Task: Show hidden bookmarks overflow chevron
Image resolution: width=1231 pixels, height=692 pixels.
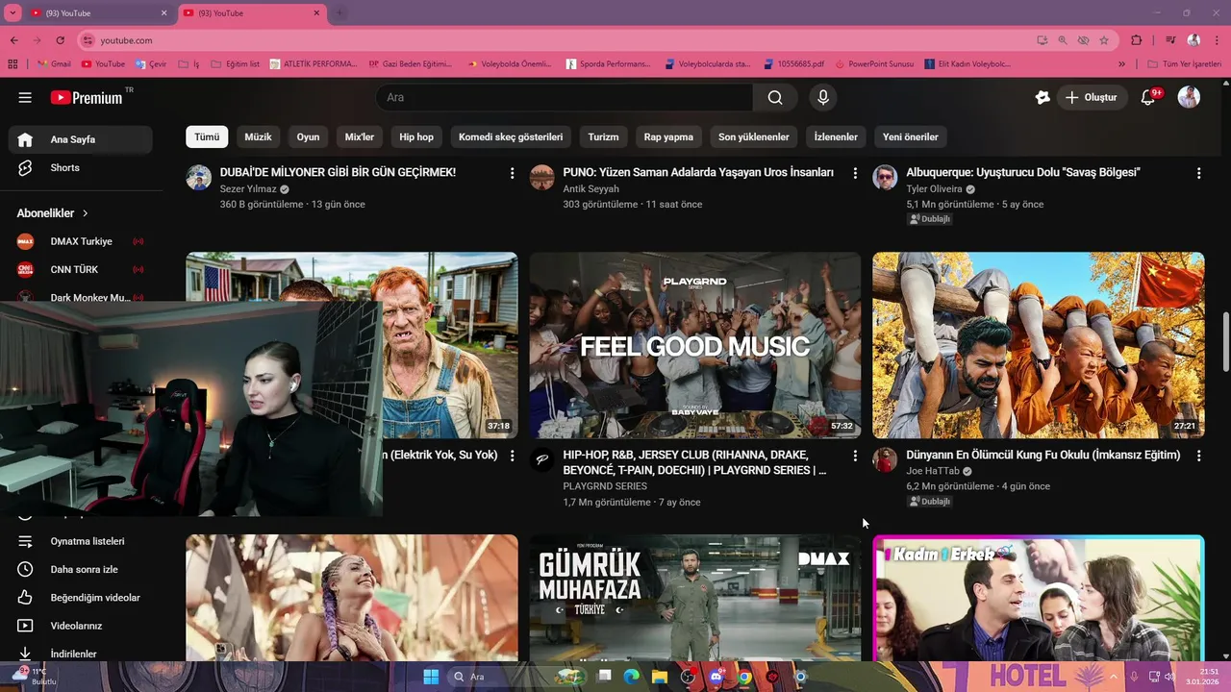Action: click(x=1121, y=64)
